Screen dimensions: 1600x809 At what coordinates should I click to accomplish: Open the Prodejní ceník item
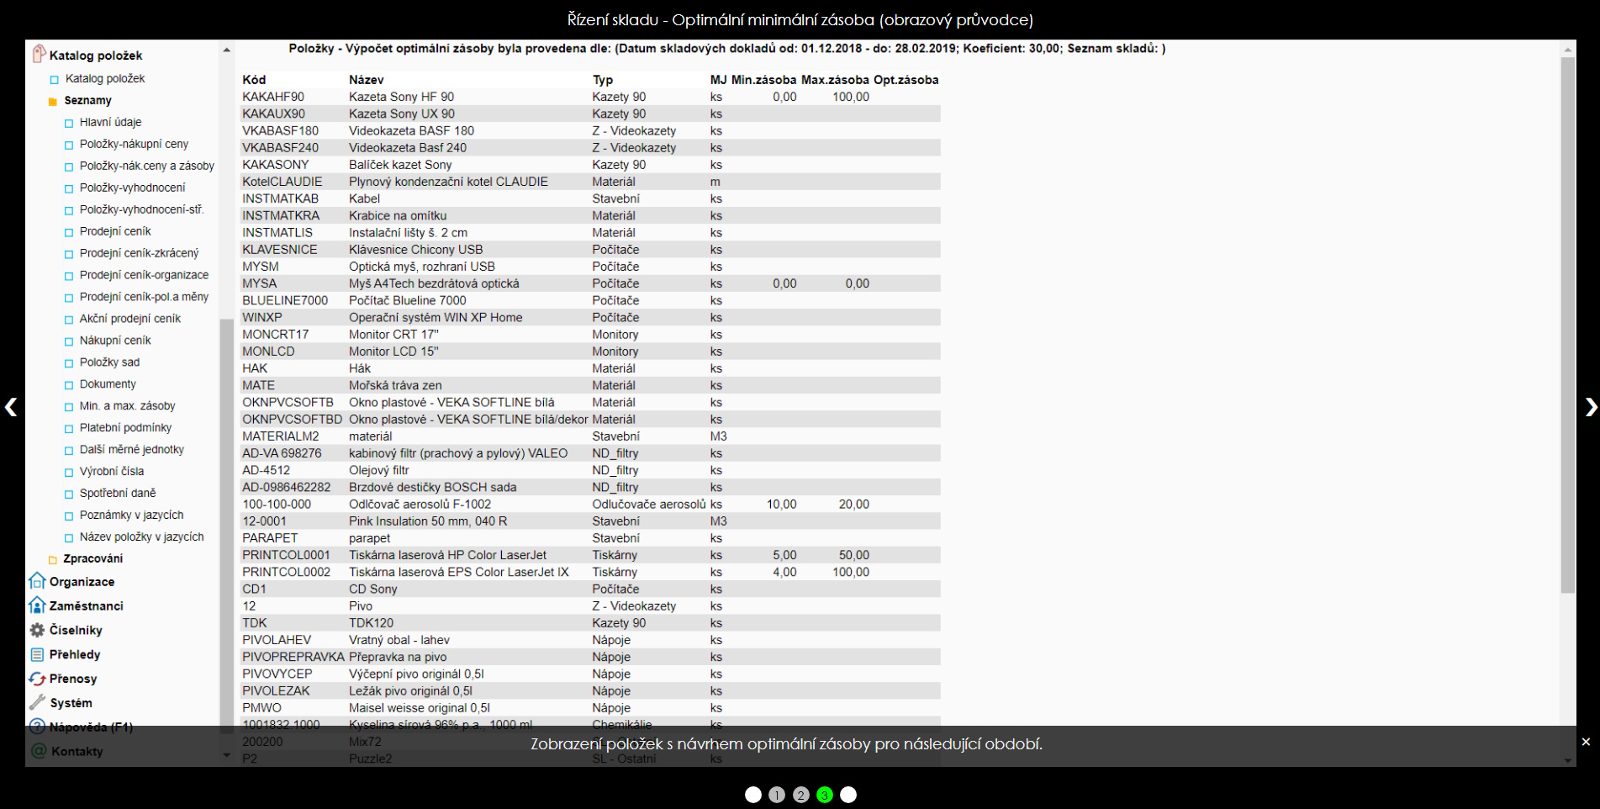[x=115, y=231]
